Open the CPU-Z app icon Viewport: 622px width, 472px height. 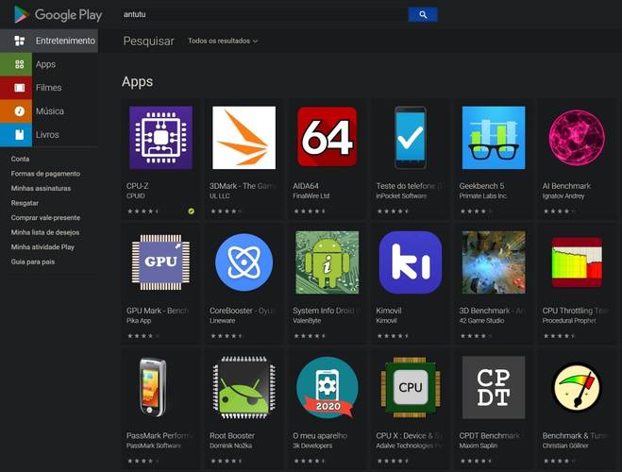[x=160, y=138]
